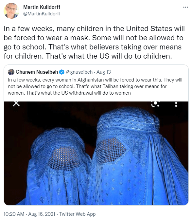Viewport: 192px width, 220px height.
Task: Click the Twitter Web App source label
Action: 78,214
